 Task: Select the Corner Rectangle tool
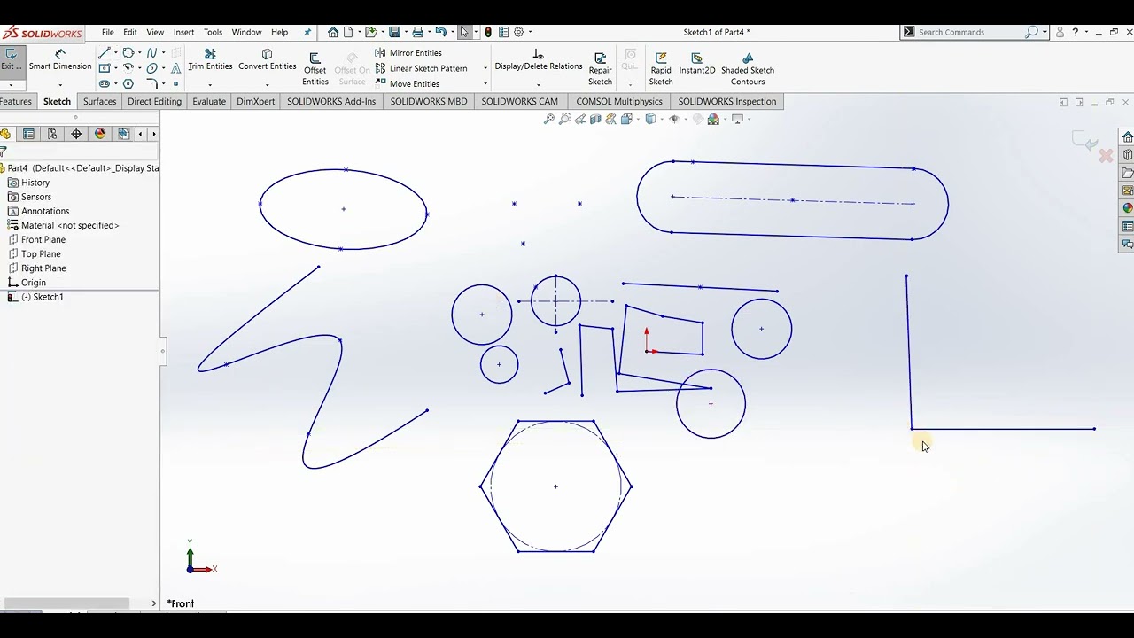[105, 68]
